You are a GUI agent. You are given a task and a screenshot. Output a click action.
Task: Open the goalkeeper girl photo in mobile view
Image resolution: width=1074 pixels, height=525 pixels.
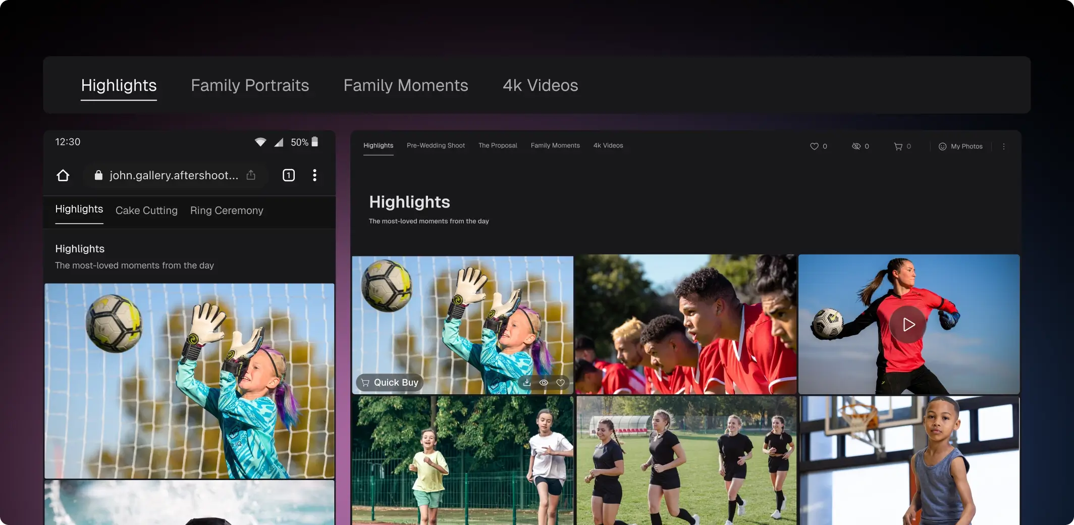(x=189, y=381)
